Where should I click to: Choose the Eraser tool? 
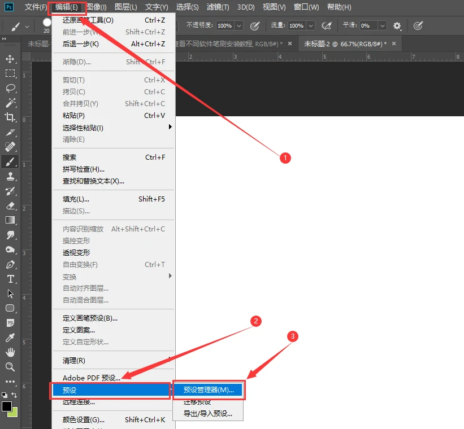pyautogui.click(x=10, y=205)
